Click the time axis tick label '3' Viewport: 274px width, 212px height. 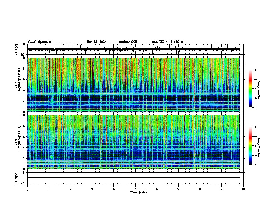[92, 189]
